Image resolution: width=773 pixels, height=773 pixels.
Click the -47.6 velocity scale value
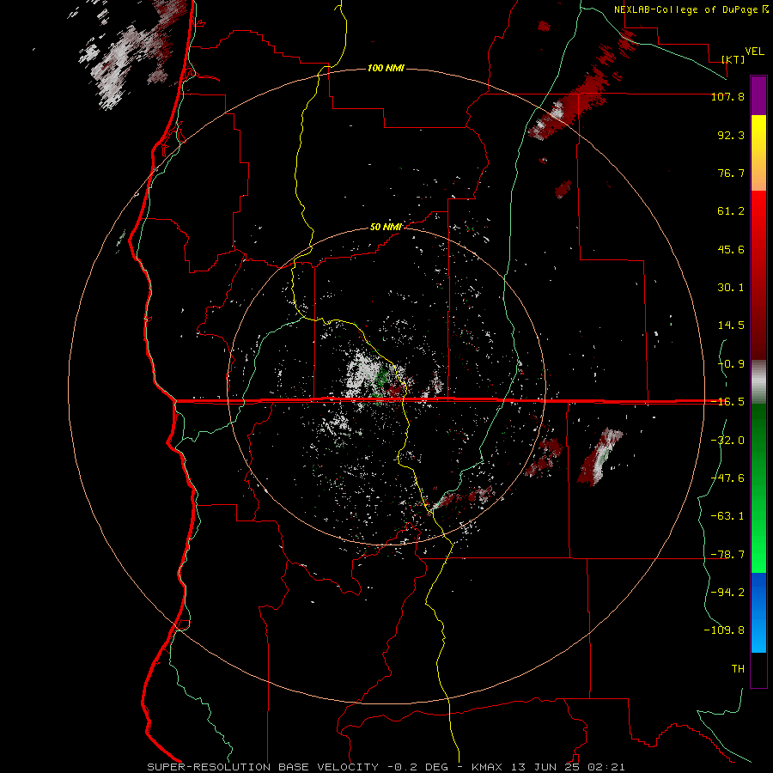727,478
